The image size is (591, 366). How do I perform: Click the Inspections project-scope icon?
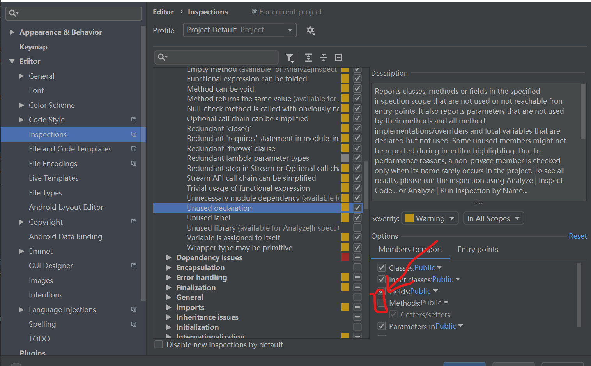point(134,134)
